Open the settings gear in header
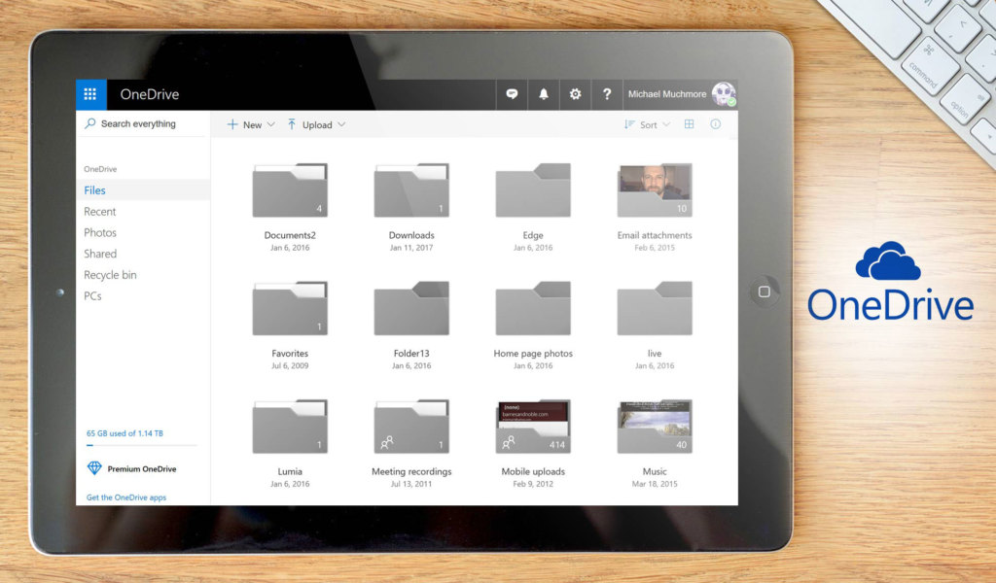 575,94
